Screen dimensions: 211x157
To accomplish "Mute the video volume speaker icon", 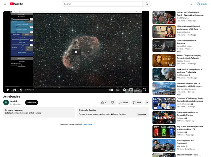I will 21,90.
